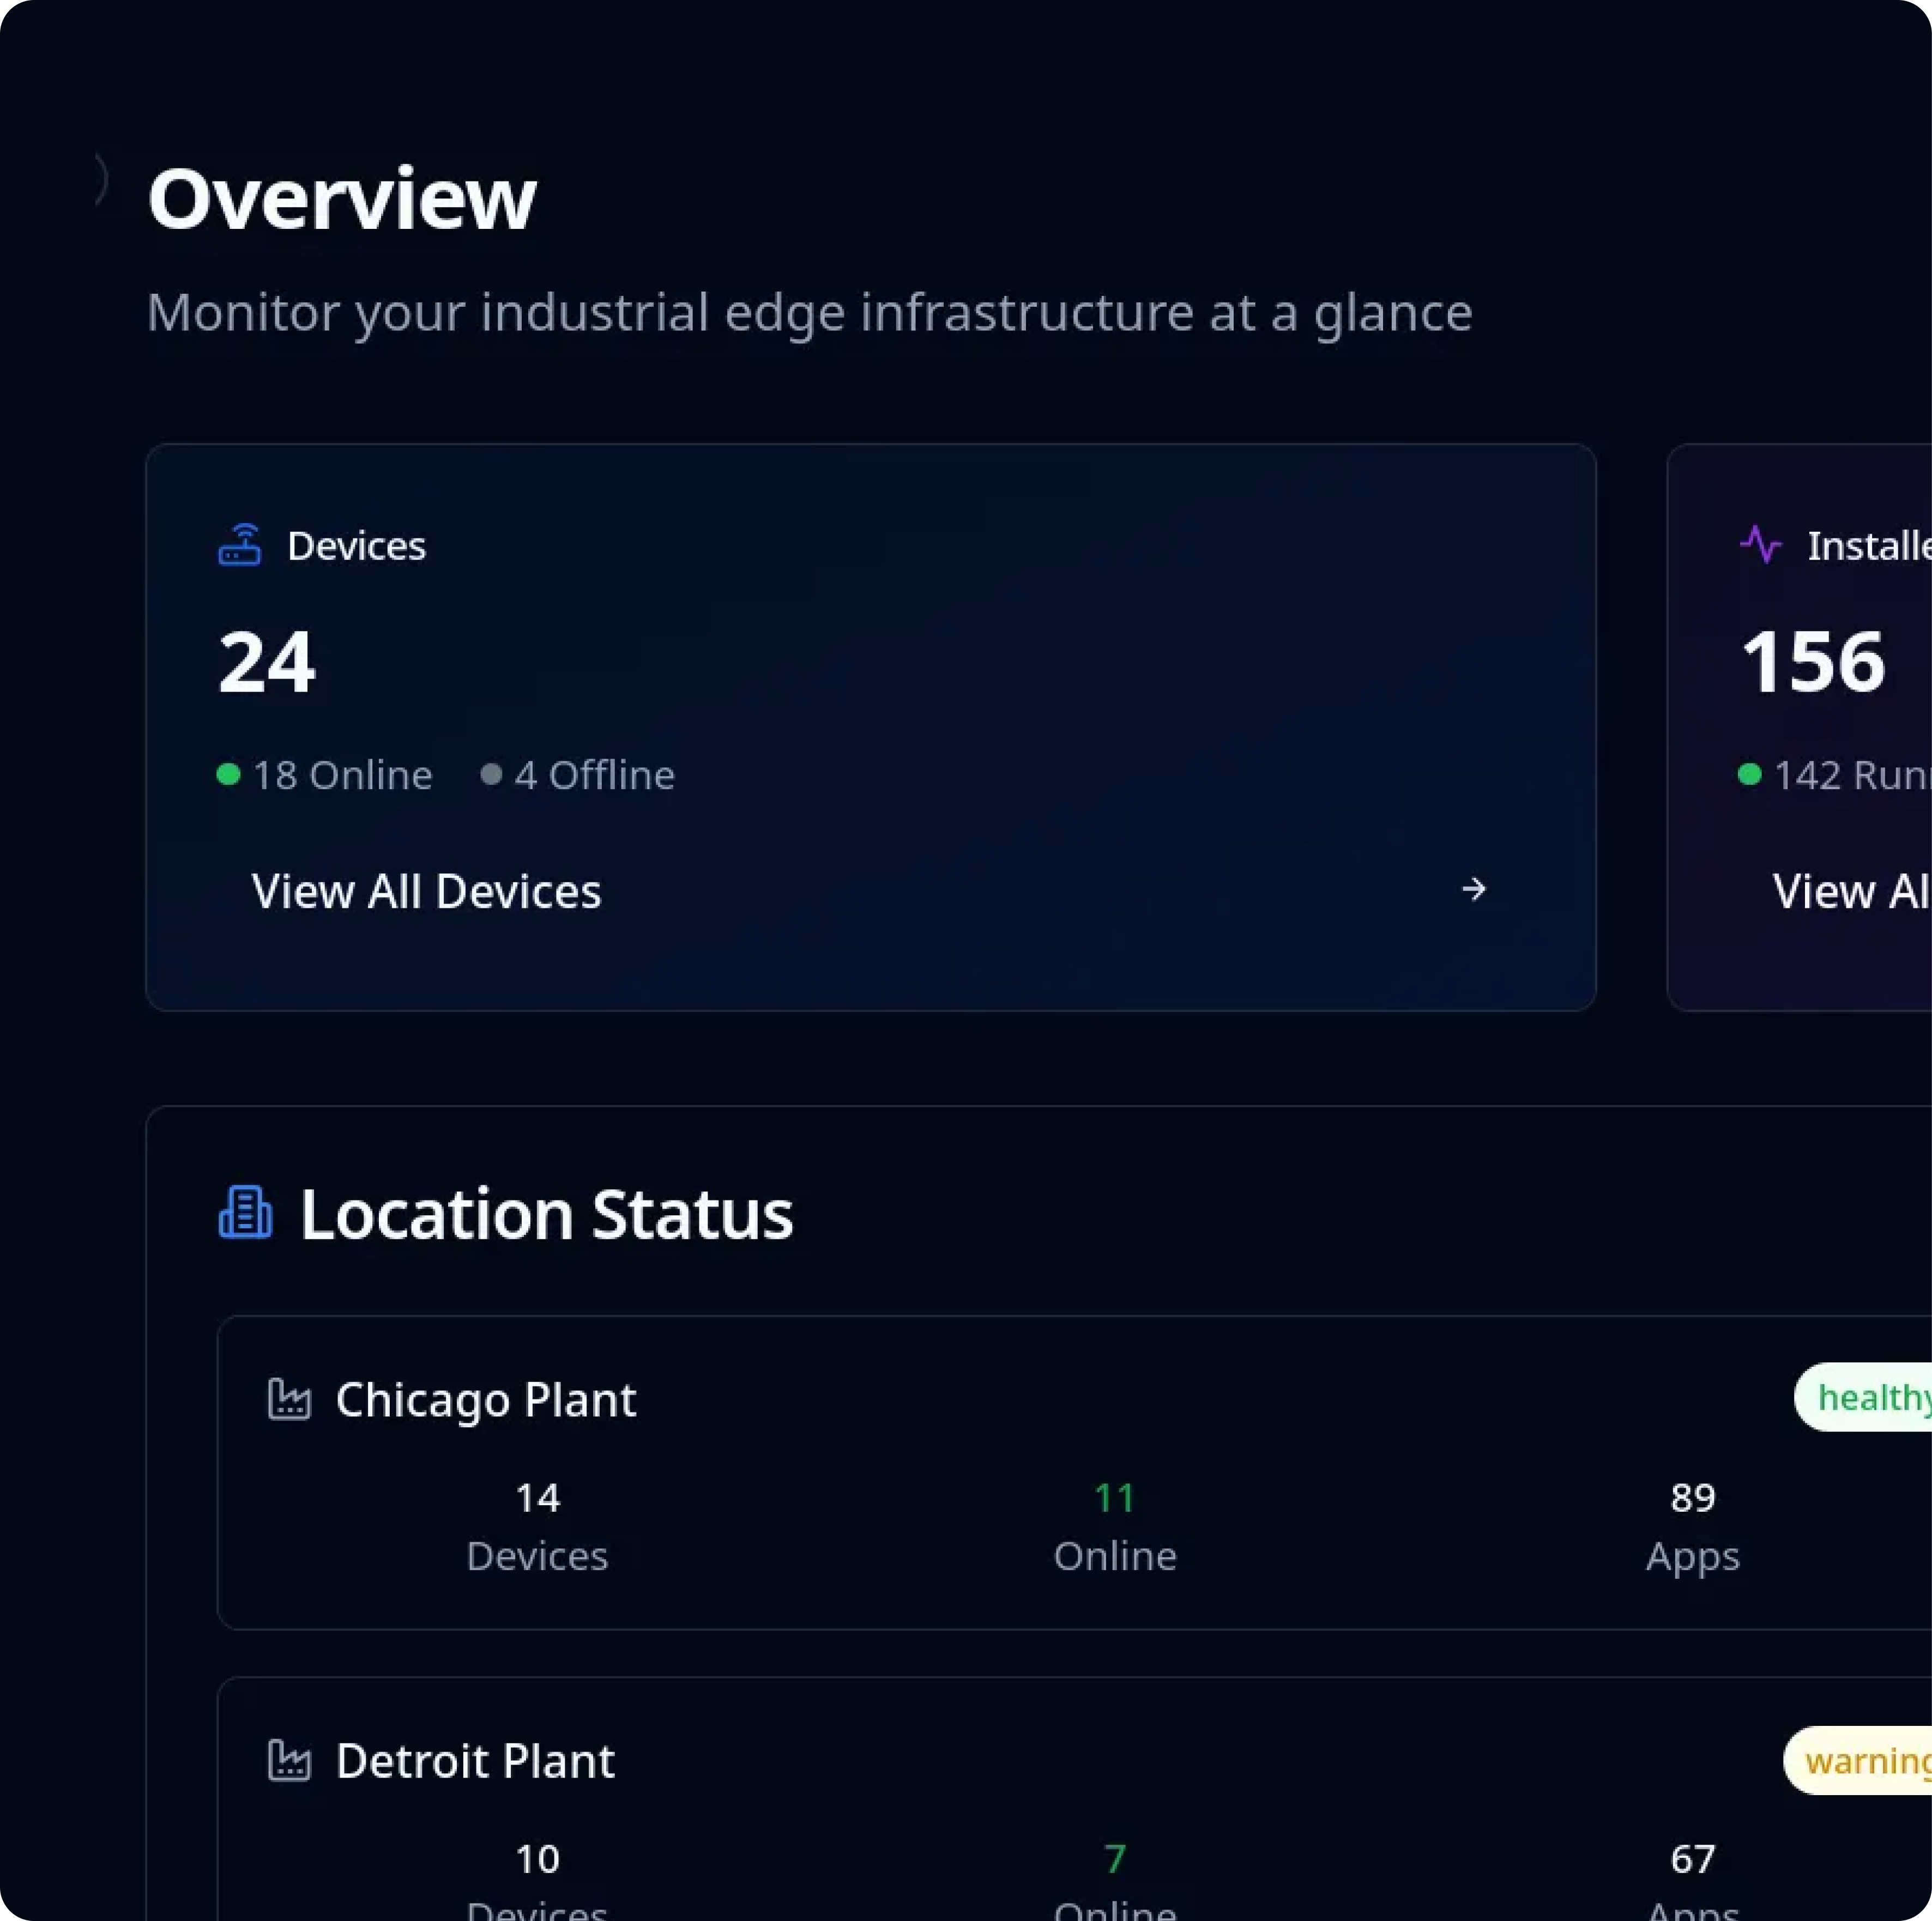Open View All Devices link
This screenshot has width=1932, height=1921.
click(427, 892)
